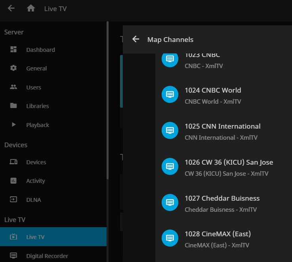Click the DLNA input icon
292x262 pixels.
(x=13, y=199)
